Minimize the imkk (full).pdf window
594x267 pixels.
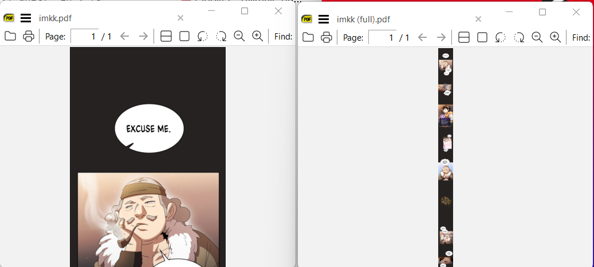[x=509, y=12]
